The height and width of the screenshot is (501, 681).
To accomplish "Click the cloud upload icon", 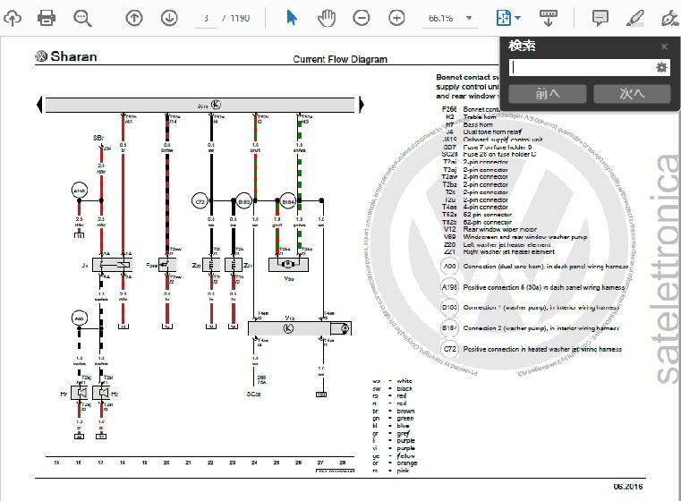I will pos(13,18).
